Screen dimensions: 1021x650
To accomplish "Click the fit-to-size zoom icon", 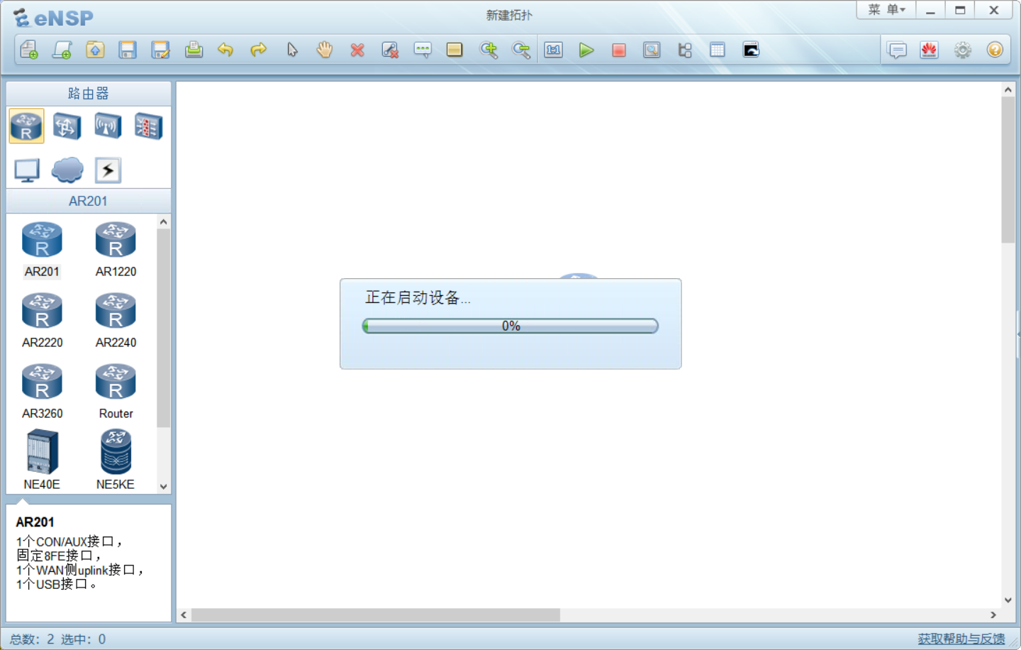I will coord(554,50).
